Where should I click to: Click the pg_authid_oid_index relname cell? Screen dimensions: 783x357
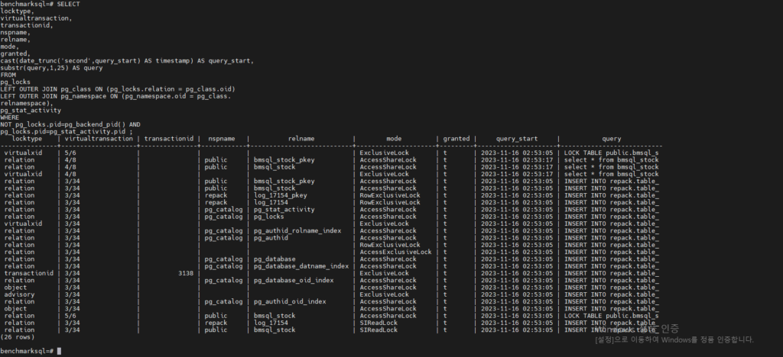[289, 301]
